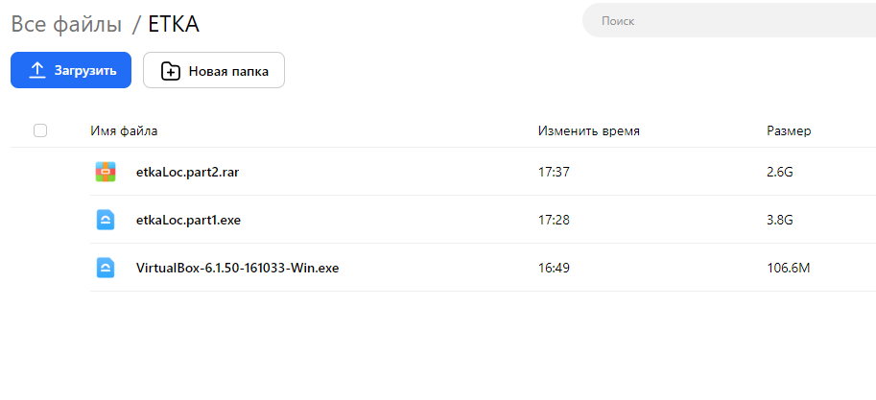Open VirtualBox-6.1.50-161033-Win.exe file name
876x400 pixels.
237,269
